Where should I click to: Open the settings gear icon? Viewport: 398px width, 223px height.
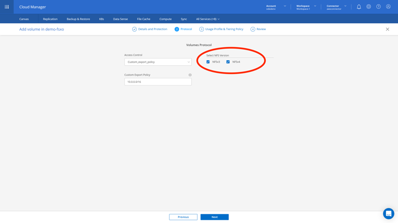[368, 7]
